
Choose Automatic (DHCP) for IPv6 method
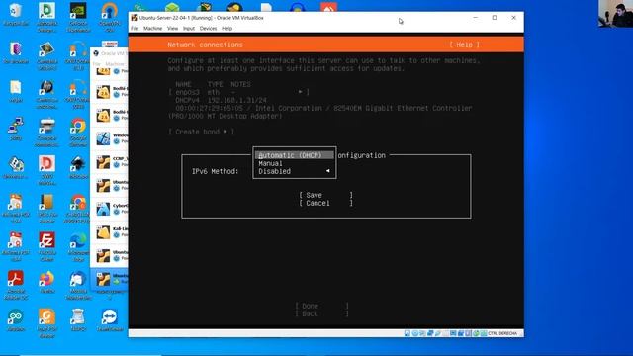[295, 155]
